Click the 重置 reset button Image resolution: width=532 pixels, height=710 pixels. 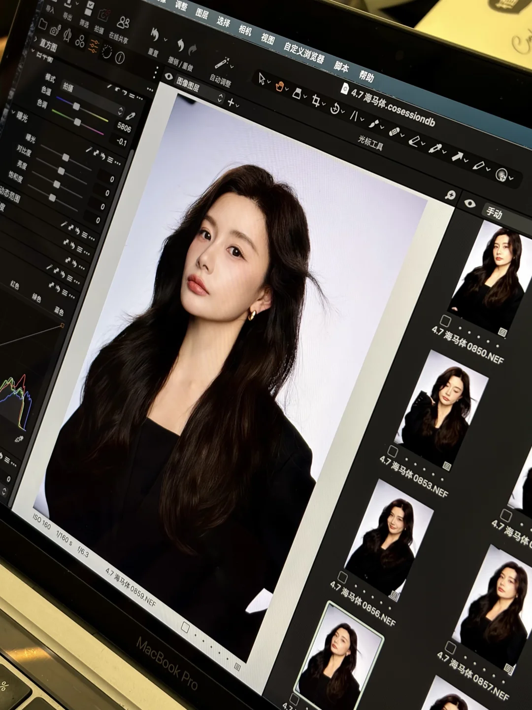coord(155,35)
